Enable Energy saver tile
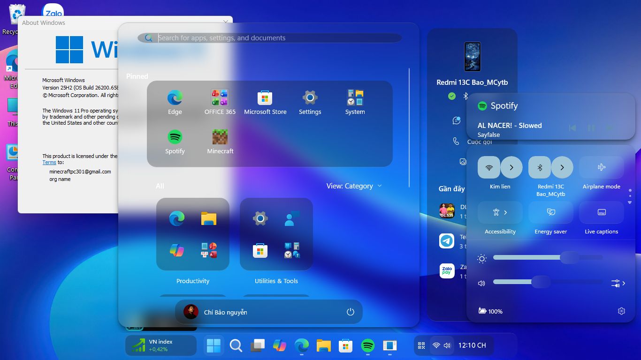Viewport: 641px width, 360px height. pyautogui.click(x=551, y=212)
